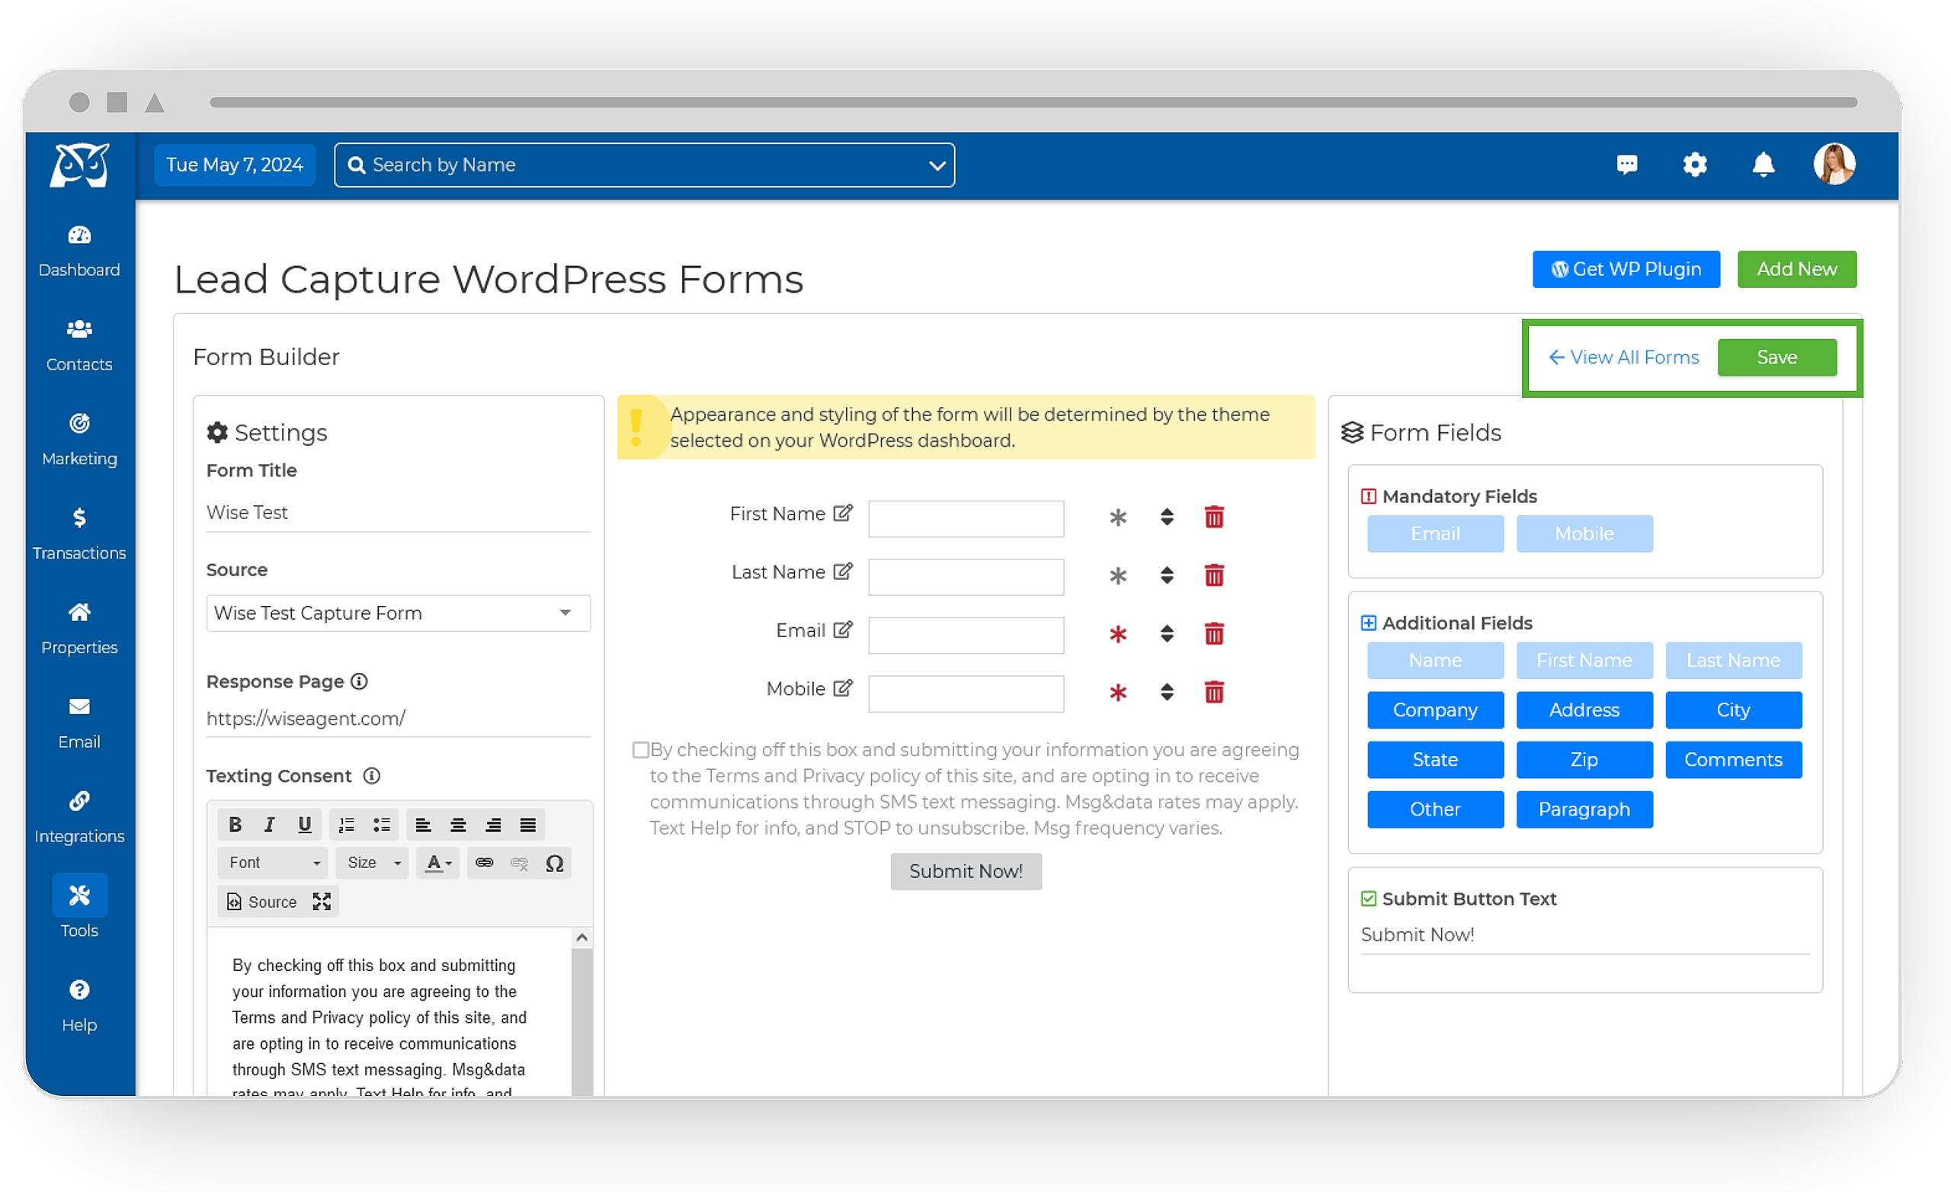Viewport: 1951px width, 1192px height.
Task: Save the form
Action: (x=1776, y=357)
